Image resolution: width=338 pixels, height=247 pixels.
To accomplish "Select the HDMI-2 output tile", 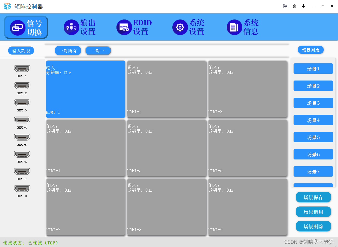I will (x=167, y=89).
